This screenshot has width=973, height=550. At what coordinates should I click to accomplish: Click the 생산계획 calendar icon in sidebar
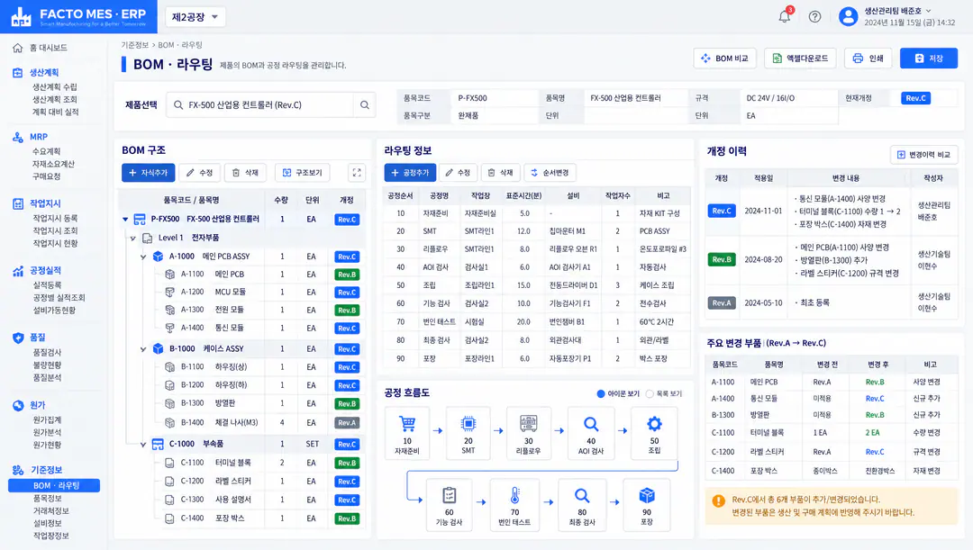(17, 73)
